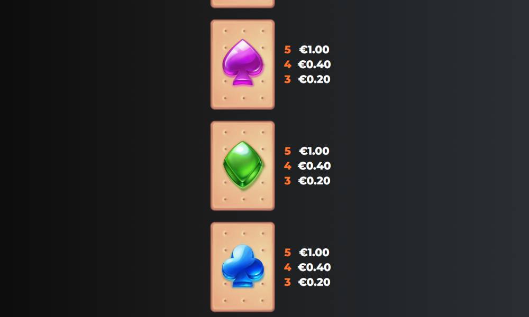Click the green diamond symbol card
The image size is (529, 317).
[x=243, y=166]
